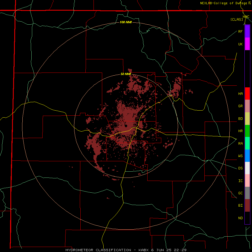252x252 pixels.
Task: Click the 'GC' legend label
Action: point(240,193)
